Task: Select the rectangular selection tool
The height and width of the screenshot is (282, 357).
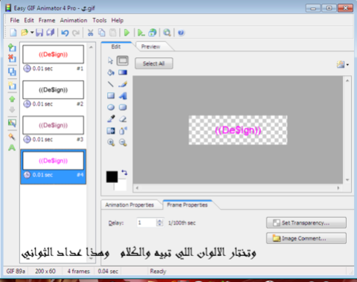Action: 123,60
